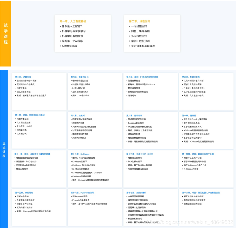This screenshot has height=228, width=236.
Task: Select heading '第六章、朴素贝叶斯'
Action: 191,77
